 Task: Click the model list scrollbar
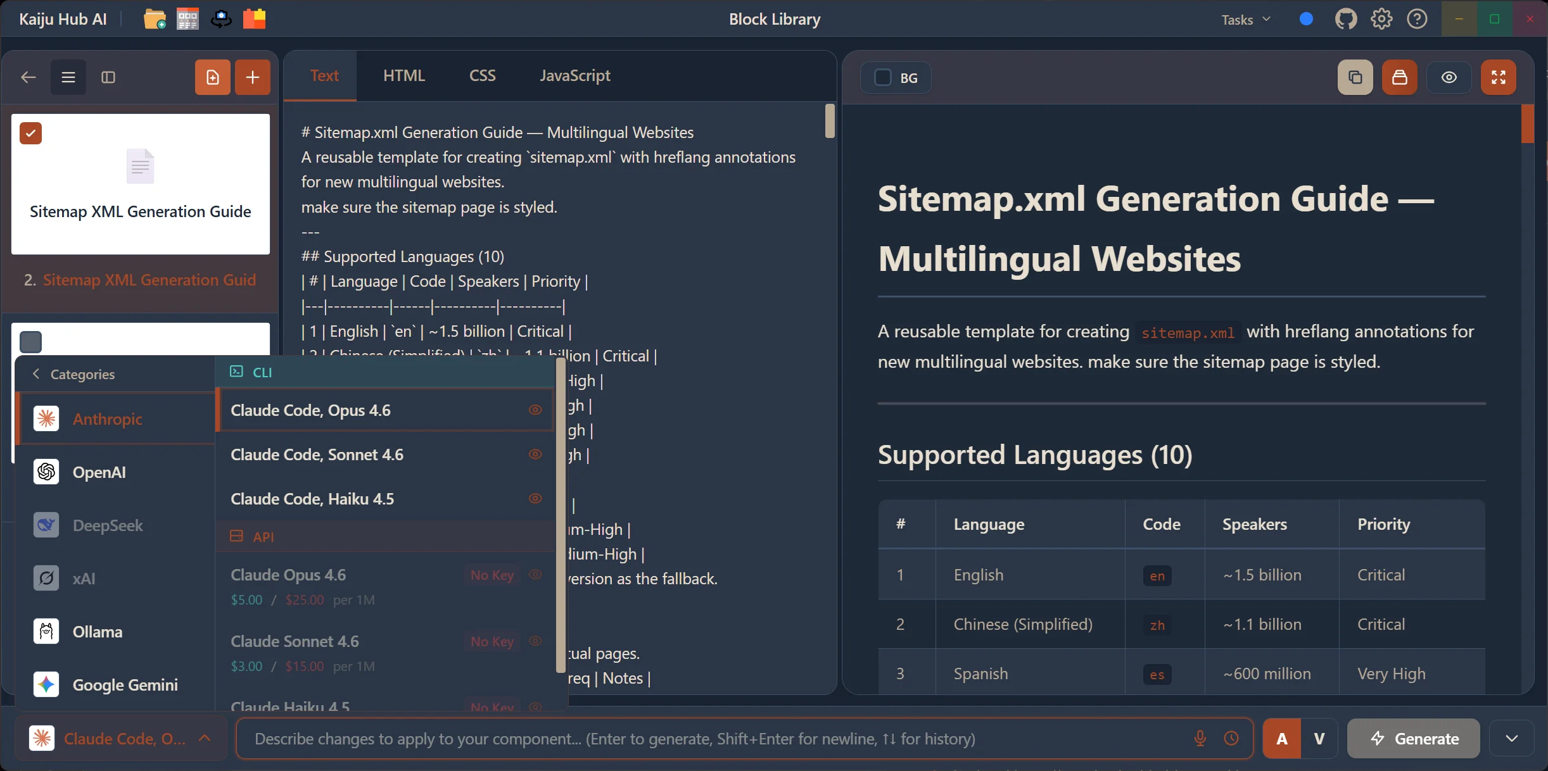click(x=560, y=516)
